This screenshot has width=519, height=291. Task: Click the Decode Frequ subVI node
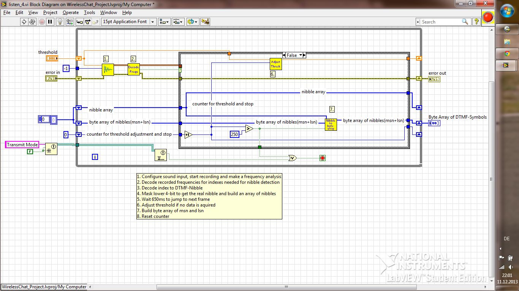(134, 69)
